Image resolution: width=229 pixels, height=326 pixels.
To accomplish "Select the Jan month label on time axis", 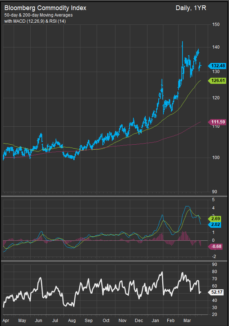I will pos(155,320).
